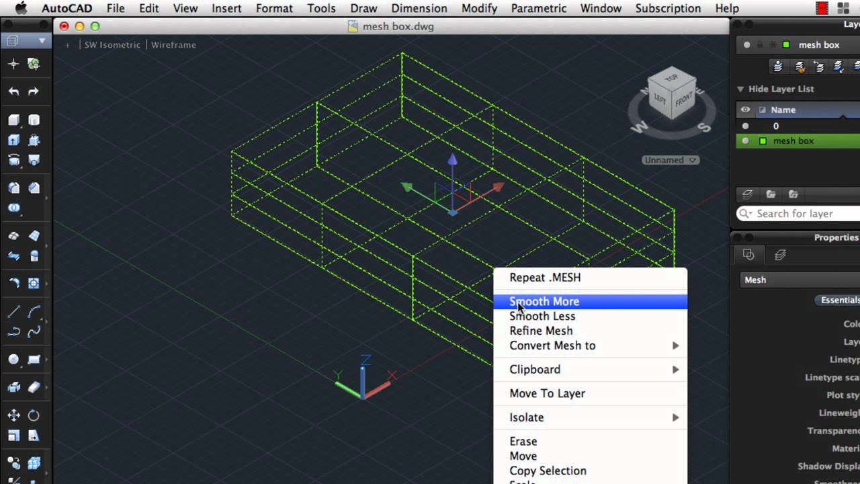Select the Circle drawing tool

13,360
